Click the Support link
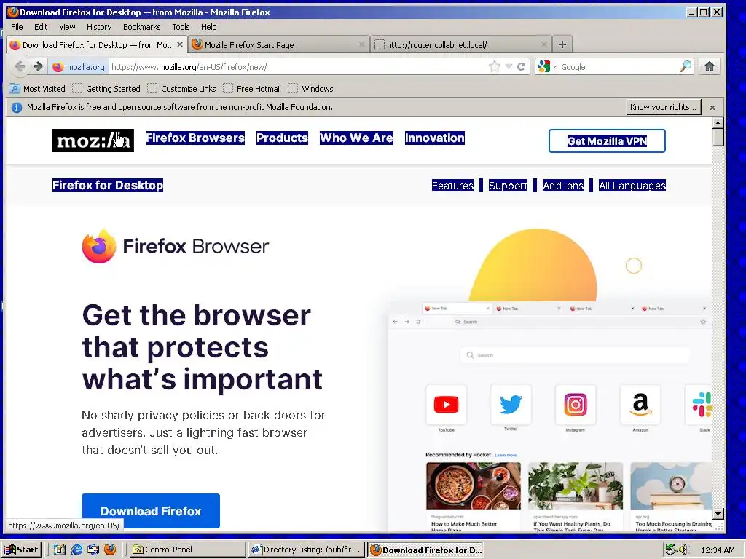This screenshot has height=559, width=746. click(508, 186)
